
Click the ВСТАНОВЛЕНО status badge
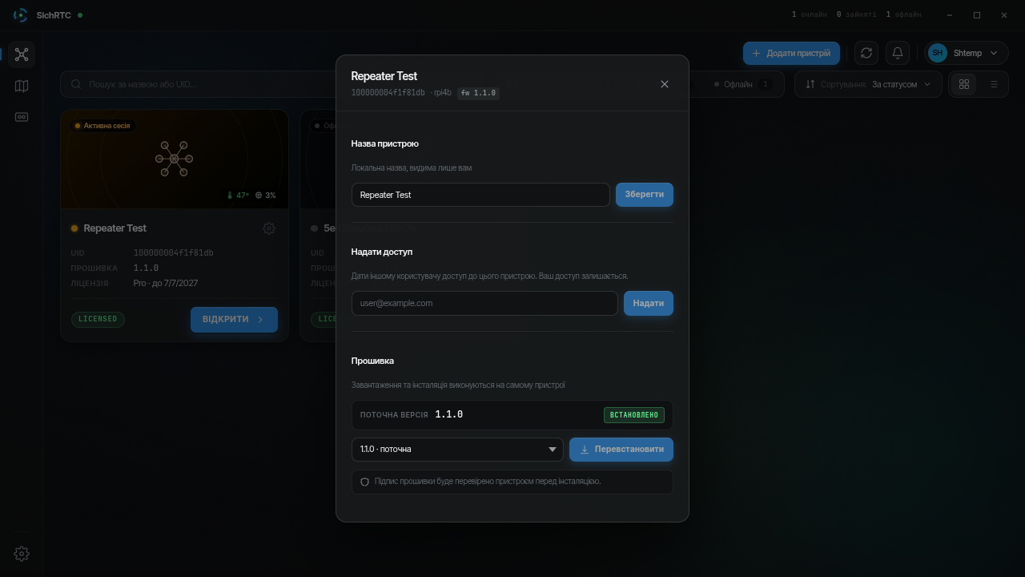(634, 415)
